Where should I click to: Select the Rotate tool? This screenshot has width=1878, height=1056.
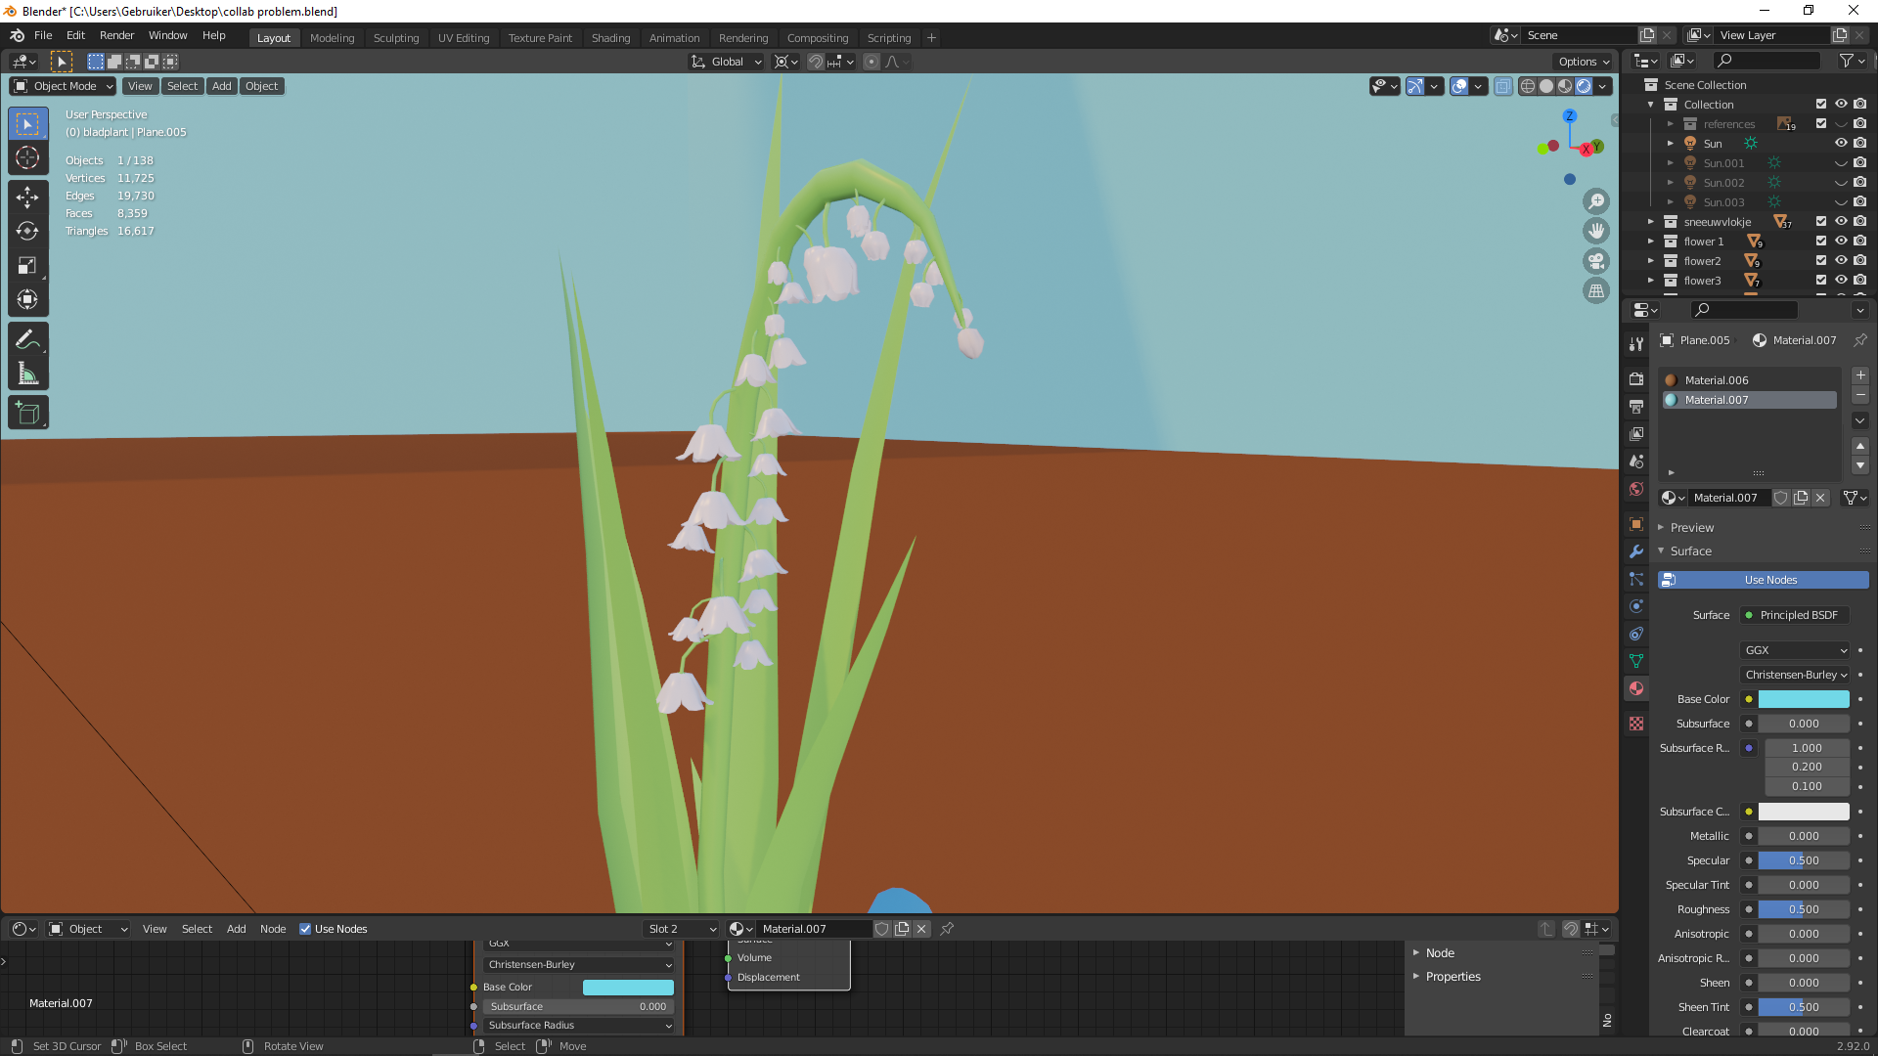pos(27,231)
